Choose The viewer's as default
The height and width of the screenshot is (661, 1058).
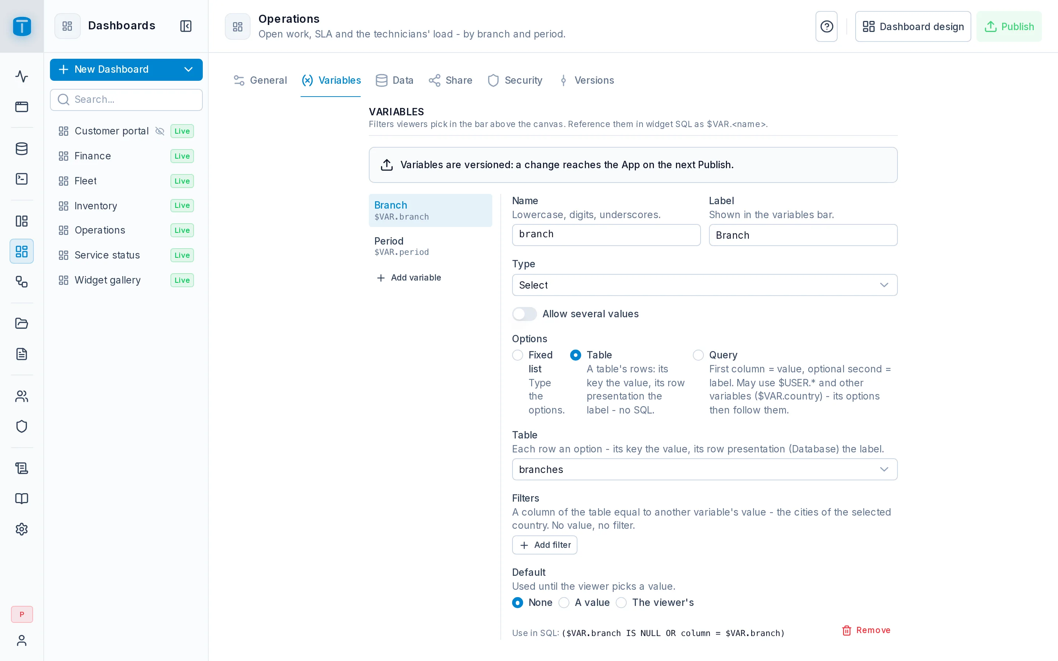pos(621,602)
